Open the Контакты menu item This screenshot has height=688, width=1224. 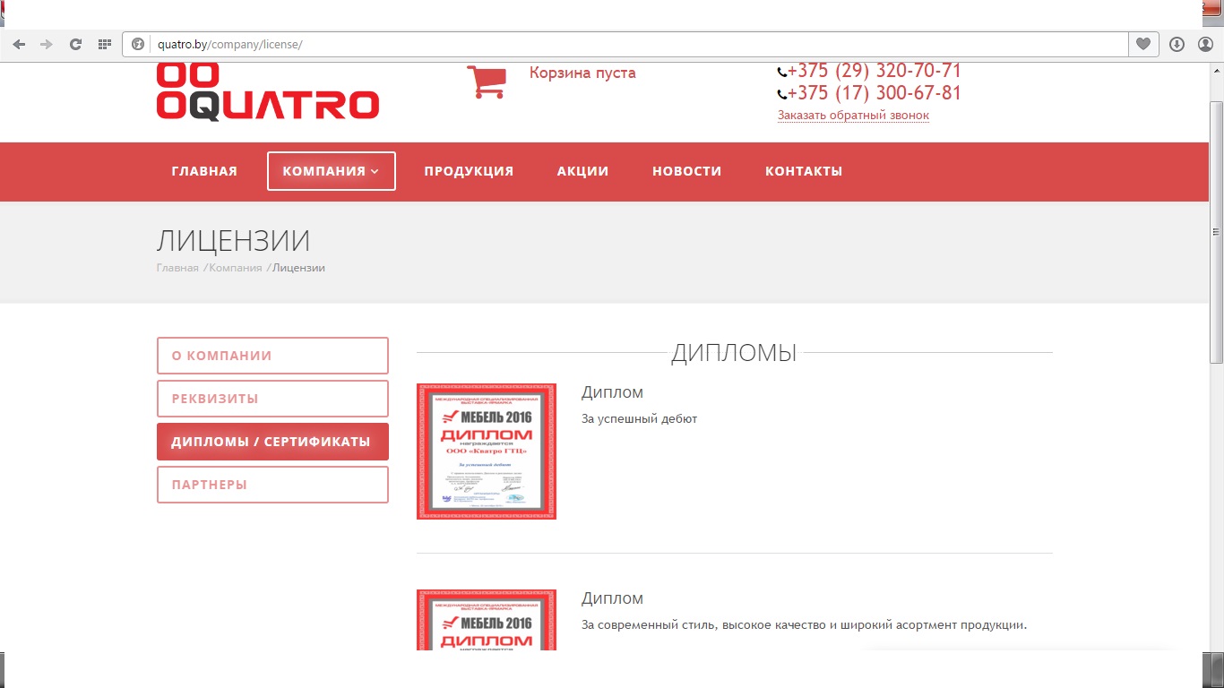tap(804, 171)
